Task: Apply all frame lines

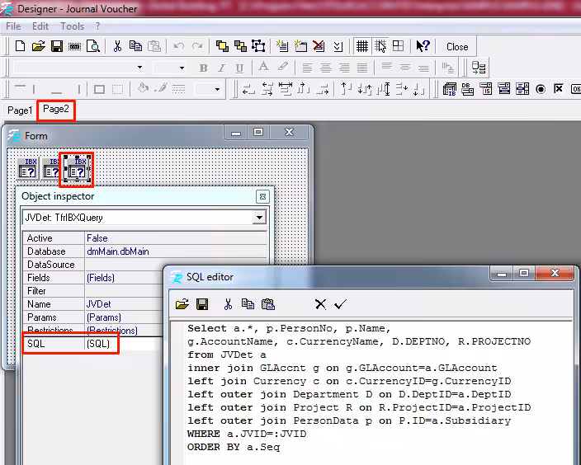Action: click(x=99, y=89)
